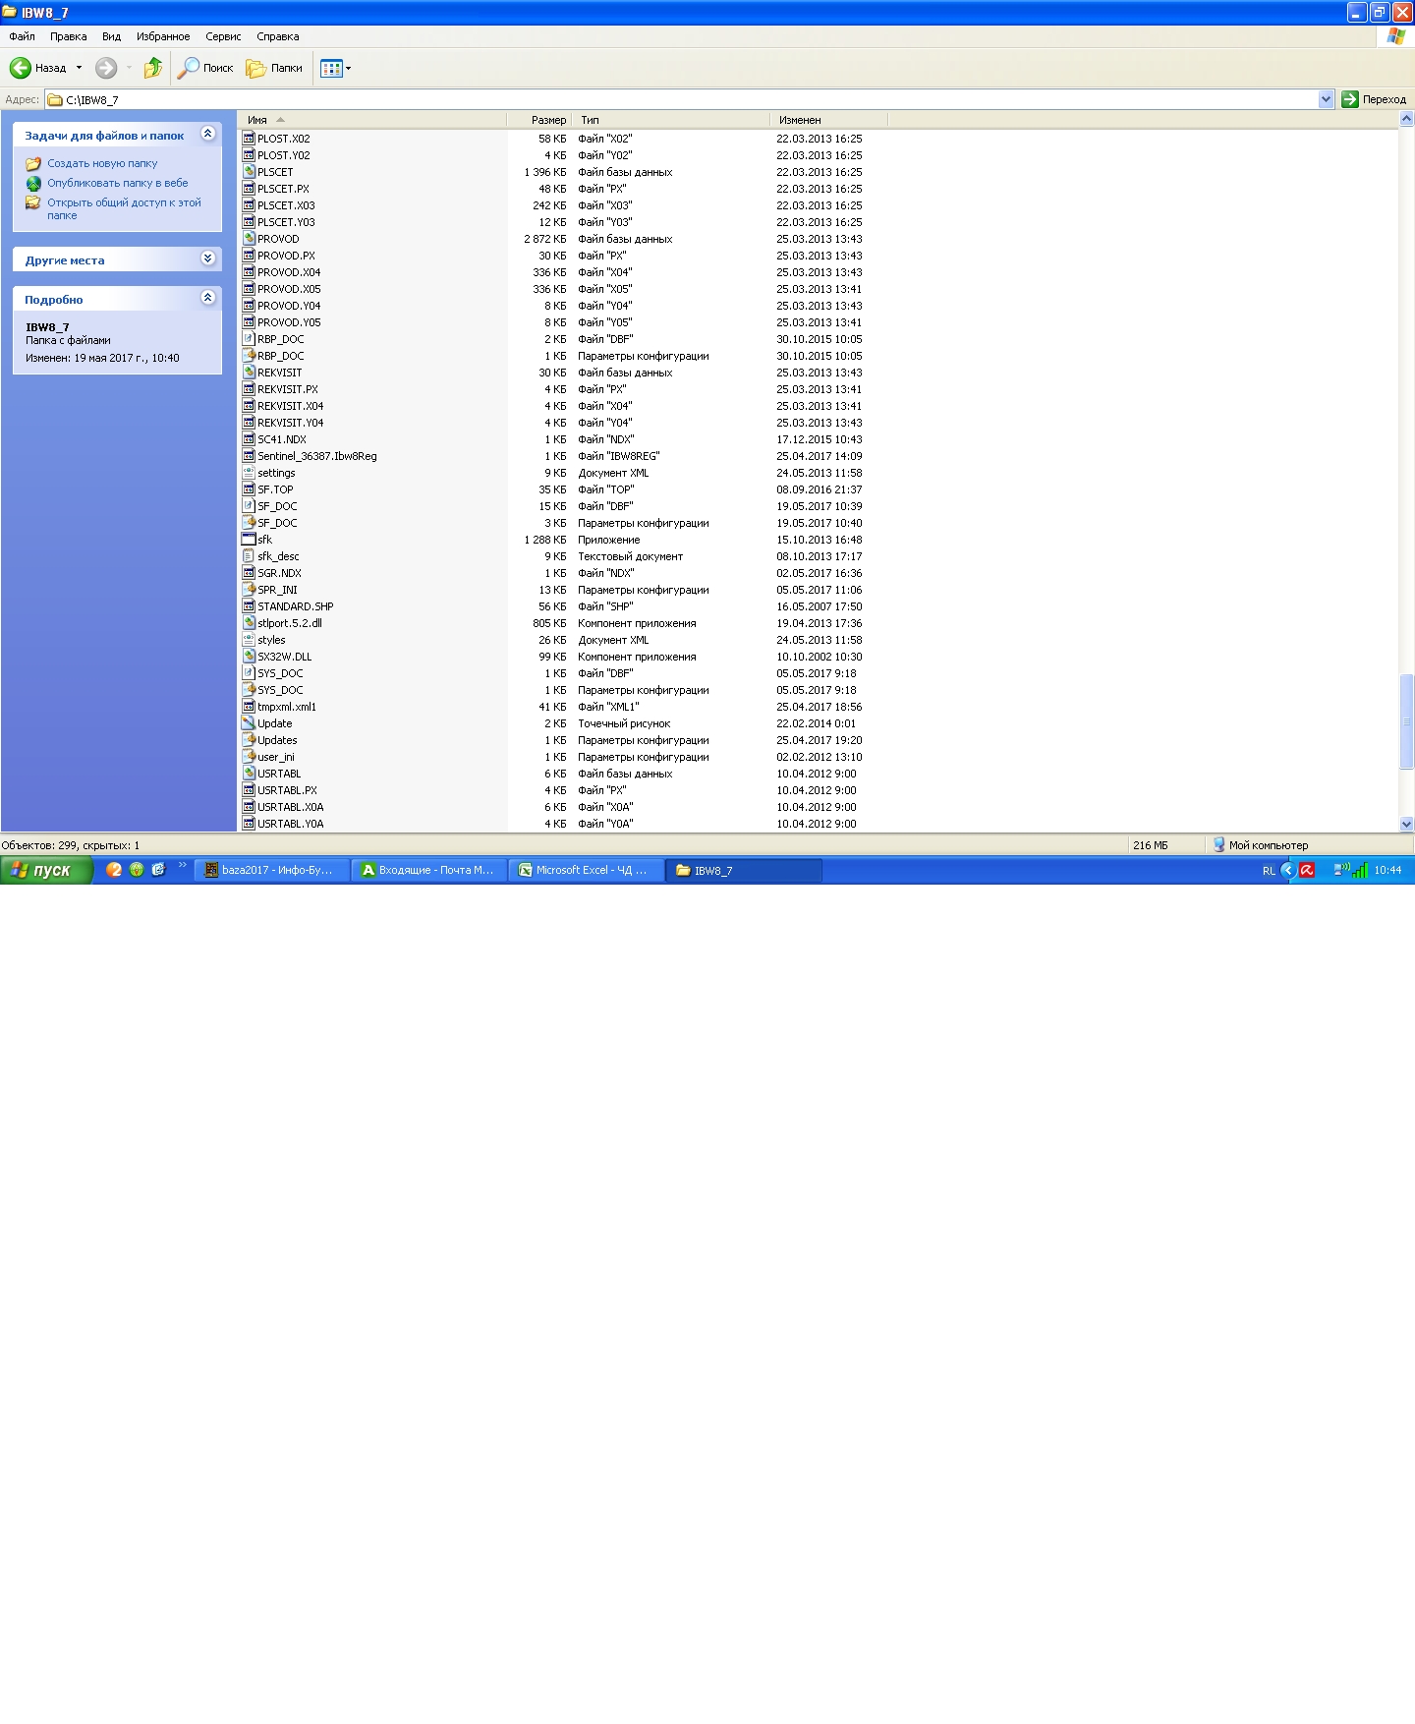Click the Forward green arrow icon
The height and width of the screenshot is (1724, 1415).
[x=106, y=68]
